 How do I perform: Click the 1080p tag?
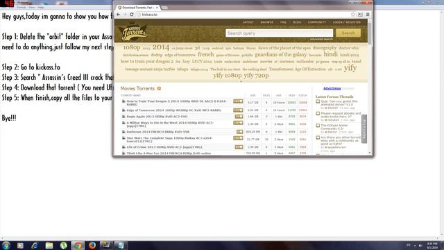coord(132,48)
